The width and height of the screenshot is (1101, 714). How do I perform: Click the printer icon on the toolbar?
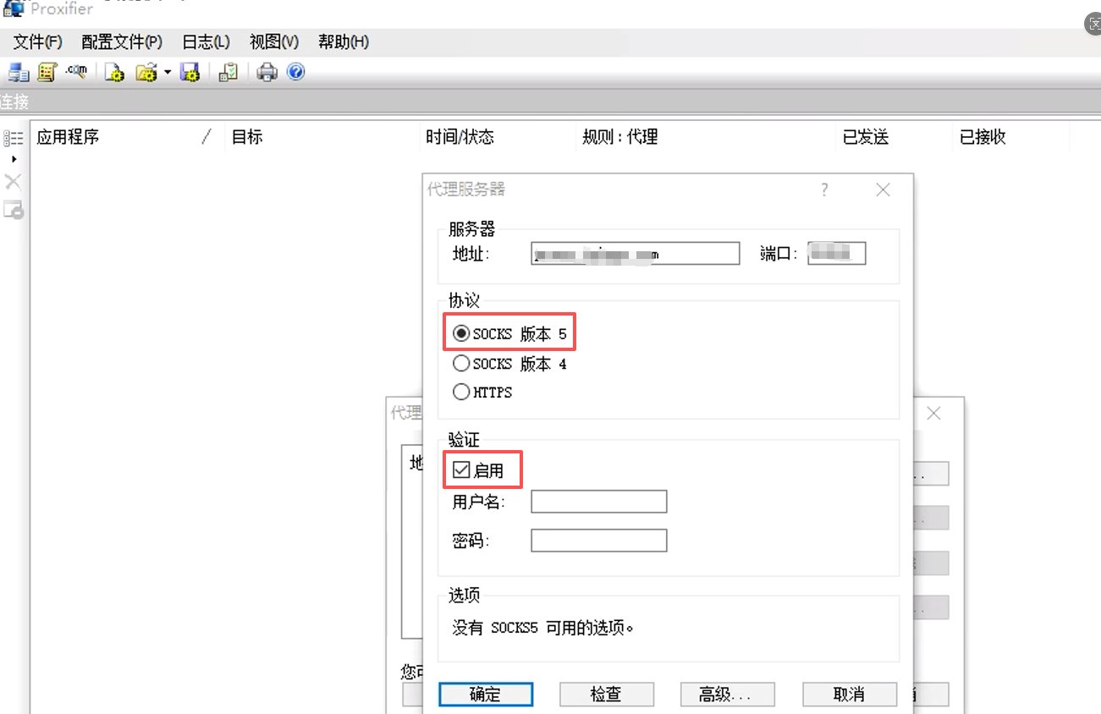(267, 72)
